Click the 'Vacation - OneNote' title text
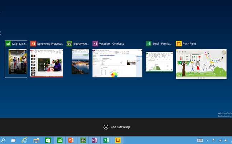The image size is (232, 144). click(112, 44)
